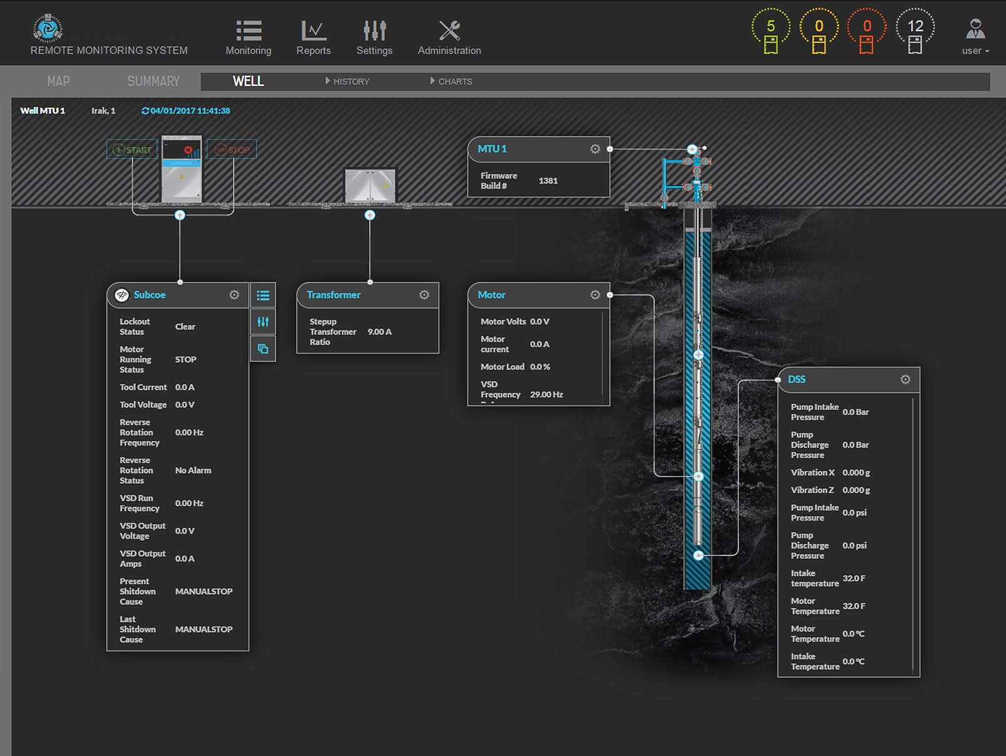
Task: Select the WELL tab
Action: [248, 81]
